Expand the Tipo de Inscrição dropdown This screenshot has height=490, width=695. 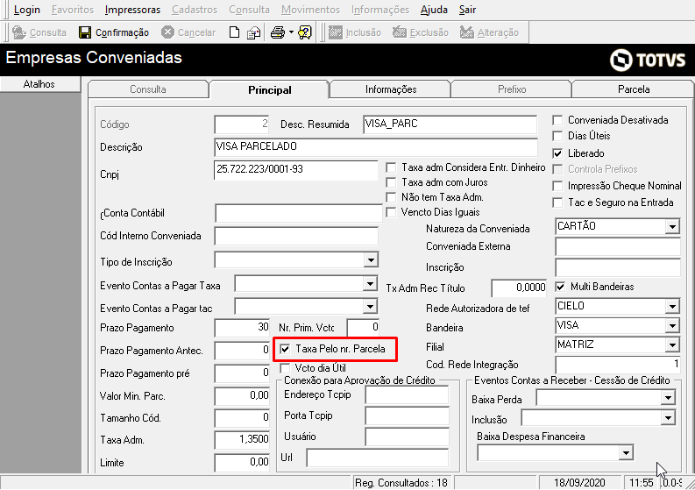(x=371, y=260)
